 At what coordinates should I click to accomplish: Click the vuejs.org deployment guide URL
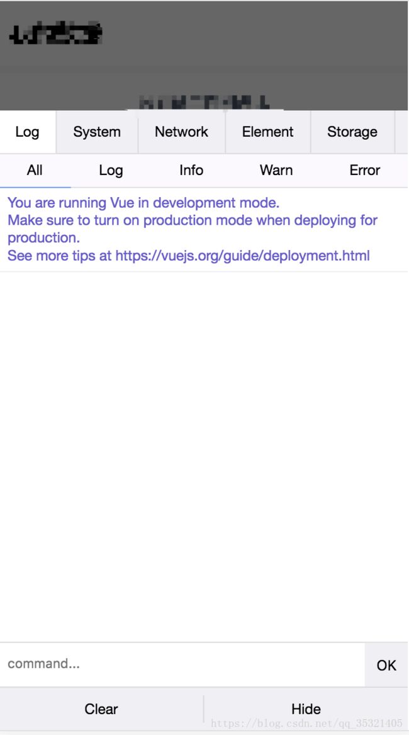243,256
